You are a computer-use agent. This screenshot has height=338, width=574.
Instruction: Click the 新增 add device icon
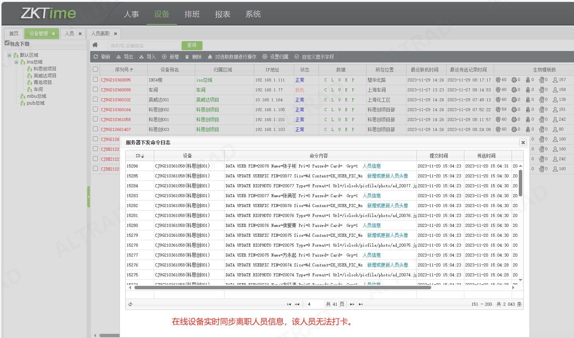164,57
